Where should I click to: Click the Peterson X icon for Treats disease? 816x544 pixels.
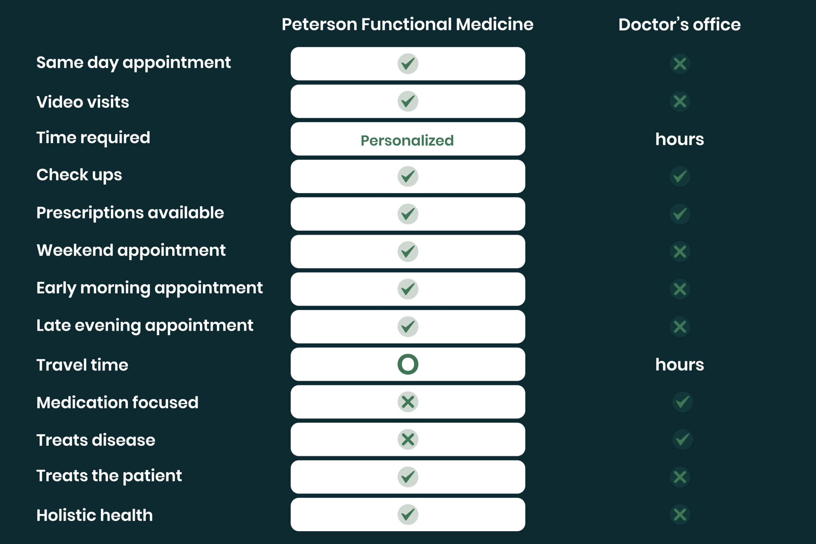[x=408, y=439]
